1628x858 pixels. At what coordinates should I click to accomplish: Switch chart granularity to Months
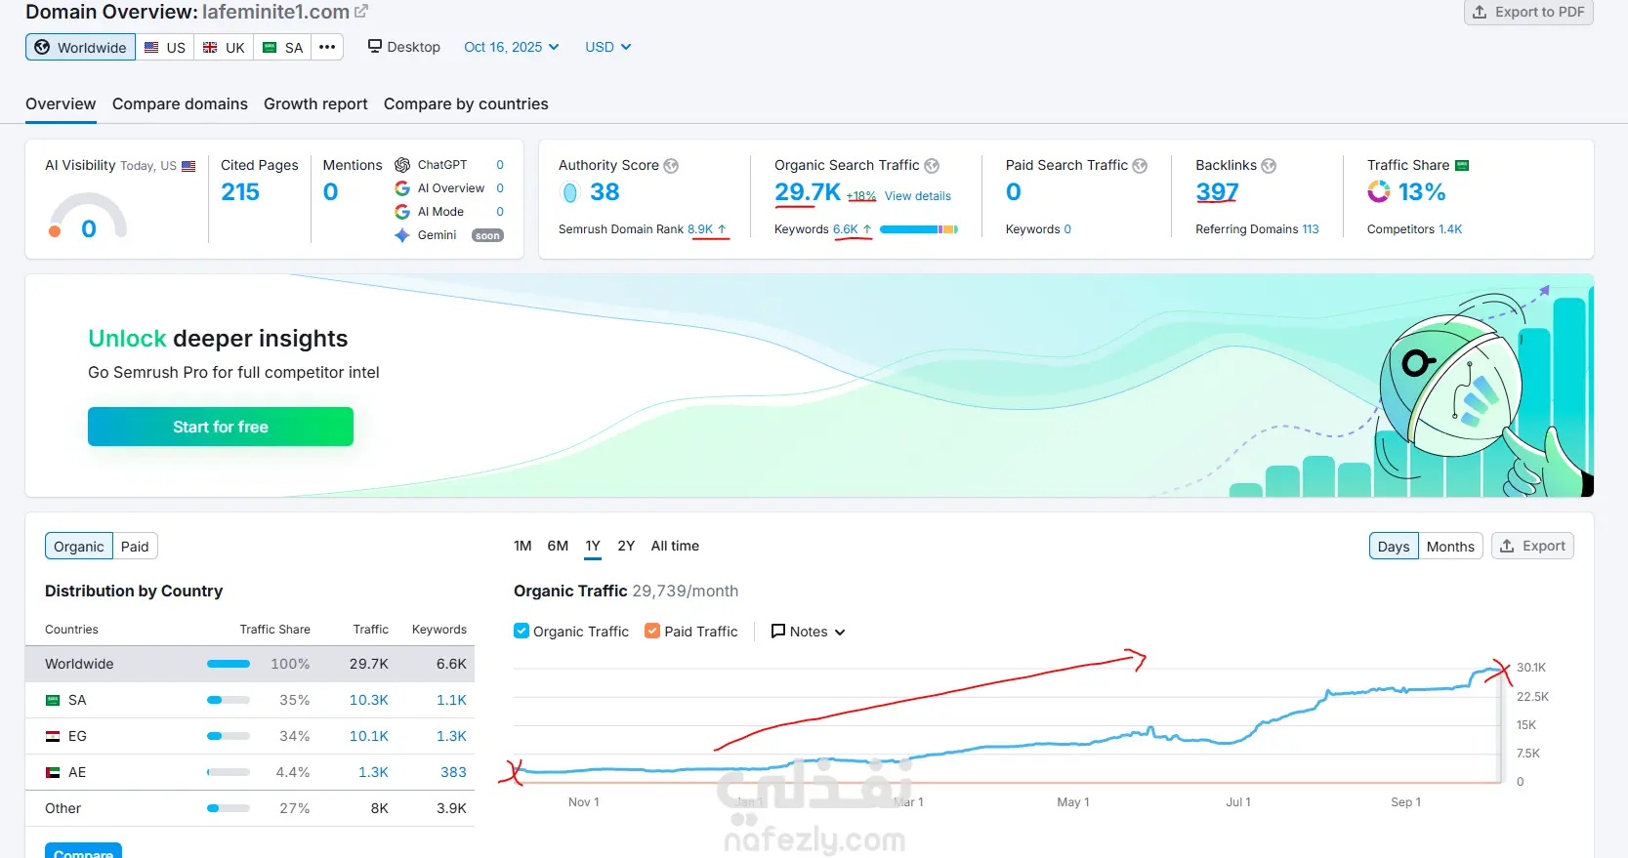point(1450,547)
